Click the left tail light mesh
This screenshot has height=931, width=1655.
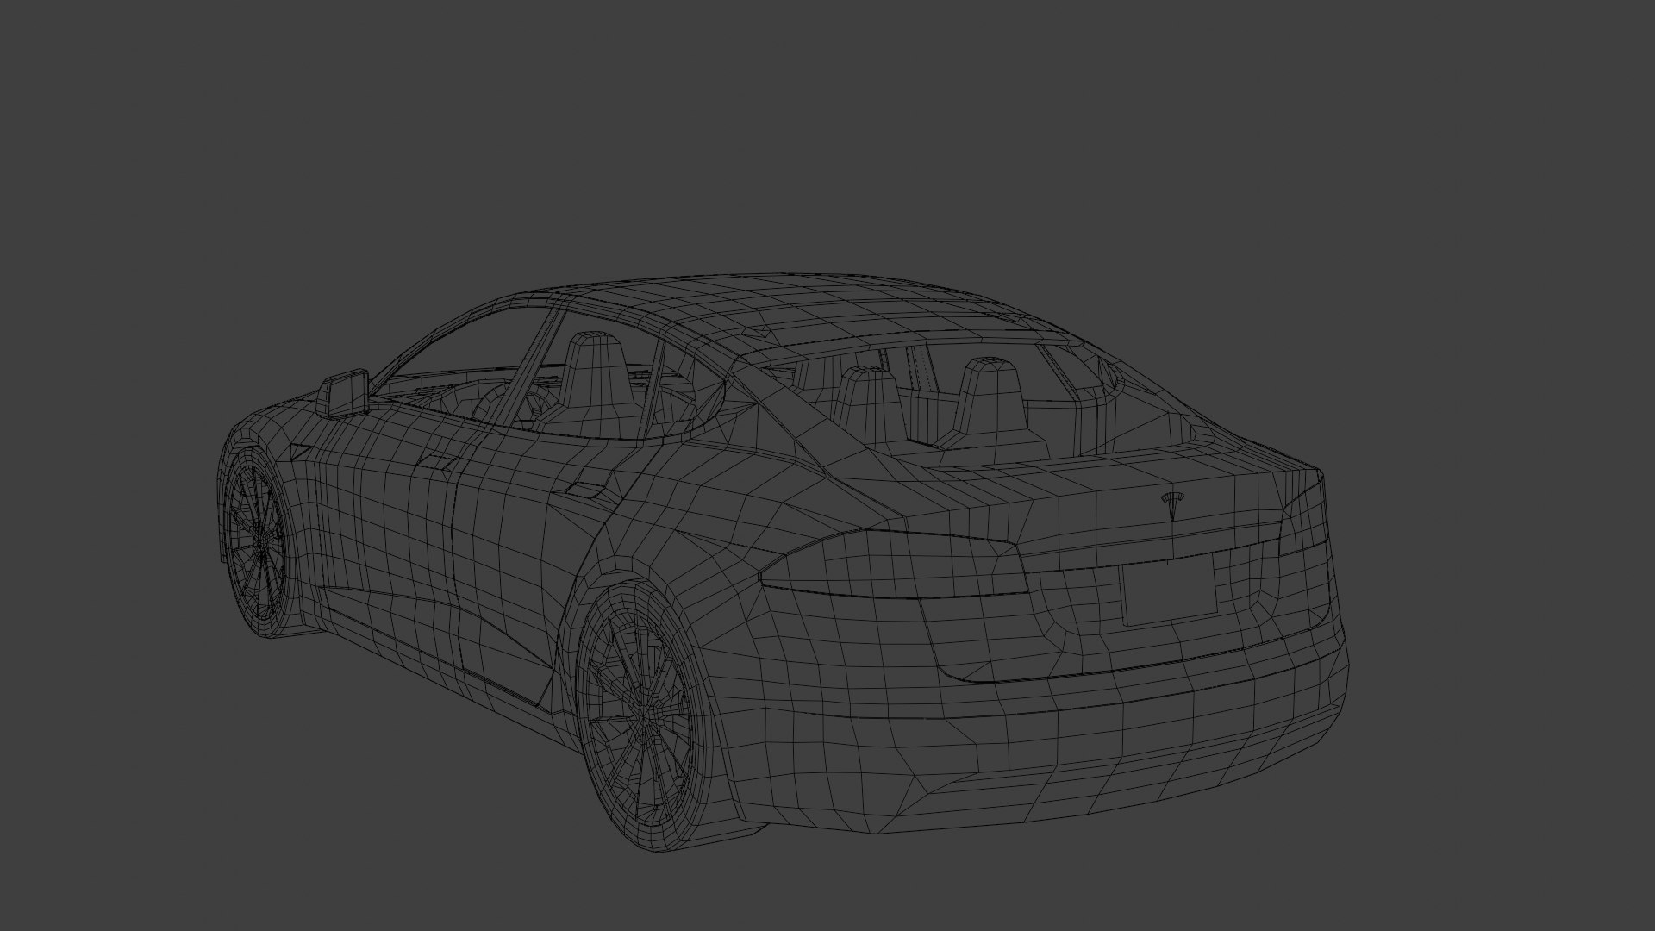(x=895, y=563)
